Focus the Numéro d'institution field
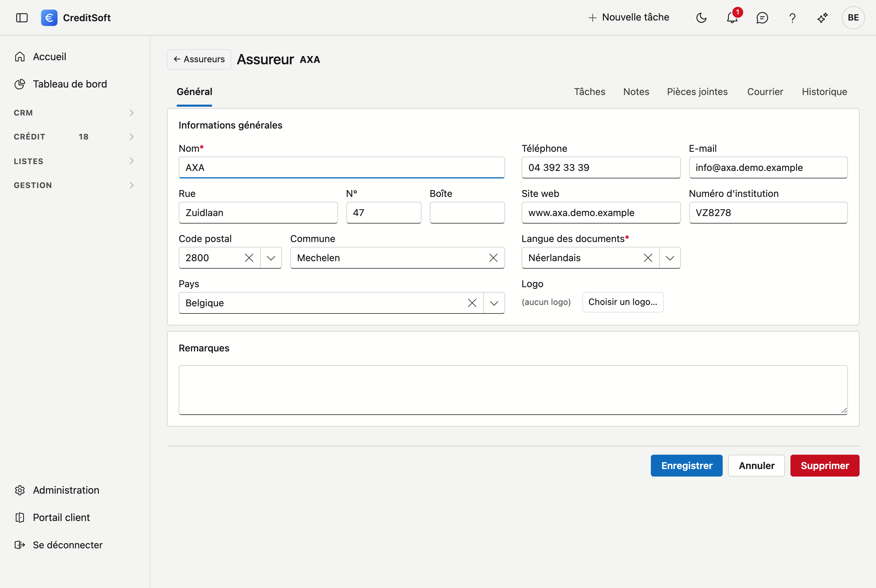Viewport: 876px width, 588px height. 768,213
